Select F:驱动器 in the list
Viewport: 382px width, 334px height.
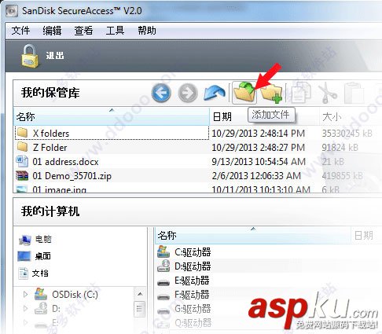[x=192, y=295]
